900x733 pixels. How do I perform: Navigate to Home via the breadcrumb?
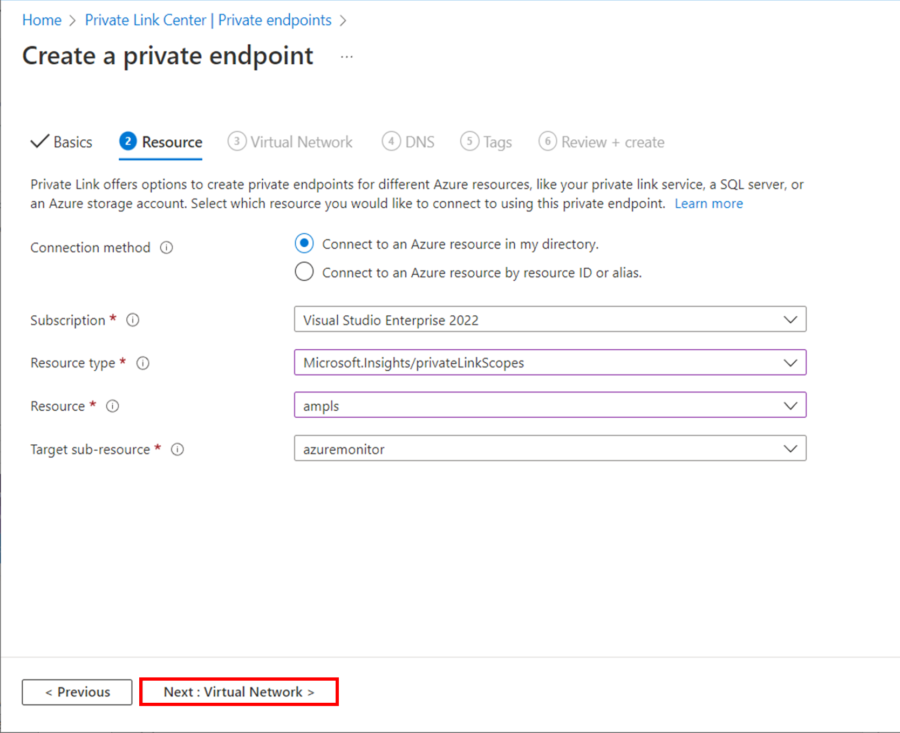tap(42, 20)
